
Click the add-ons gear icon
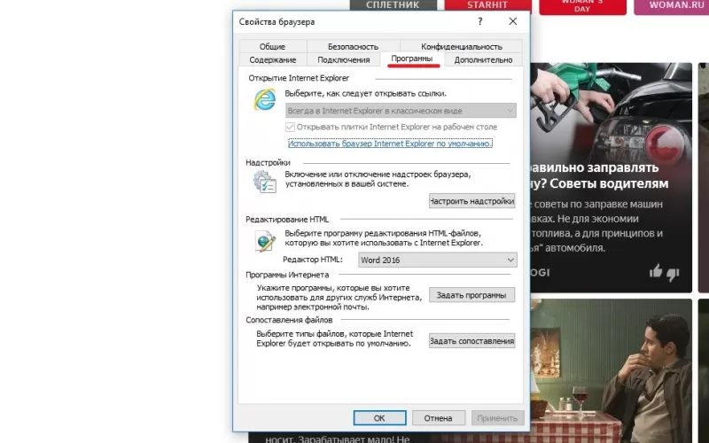(264, 182)
